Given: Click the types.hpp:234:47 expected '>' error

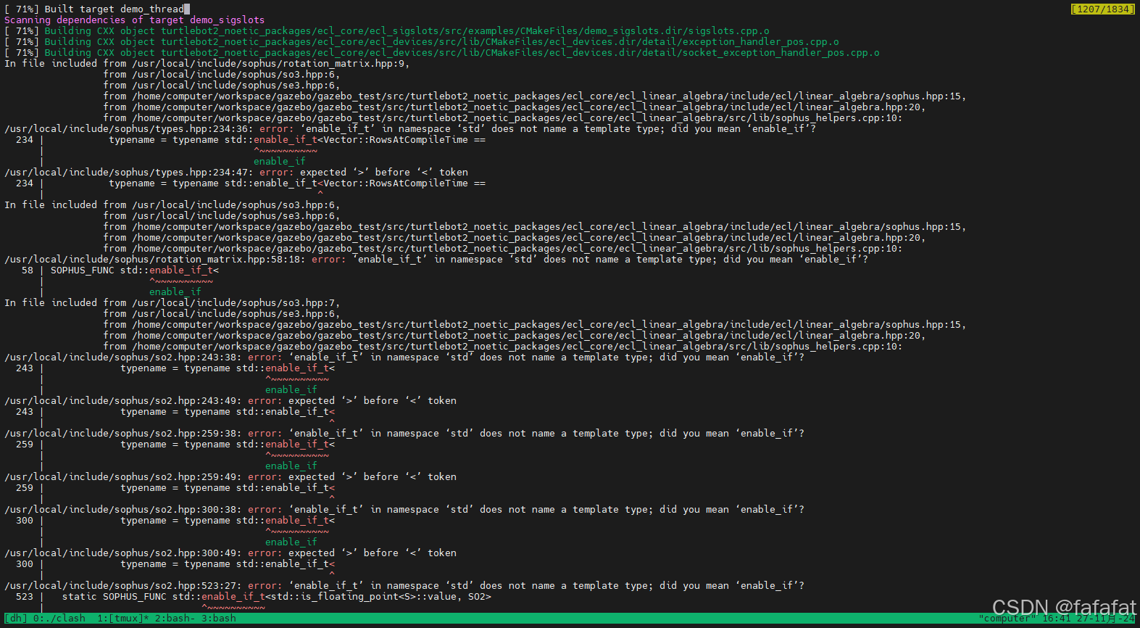Looking at the screenshot, I should click(236, 172).
